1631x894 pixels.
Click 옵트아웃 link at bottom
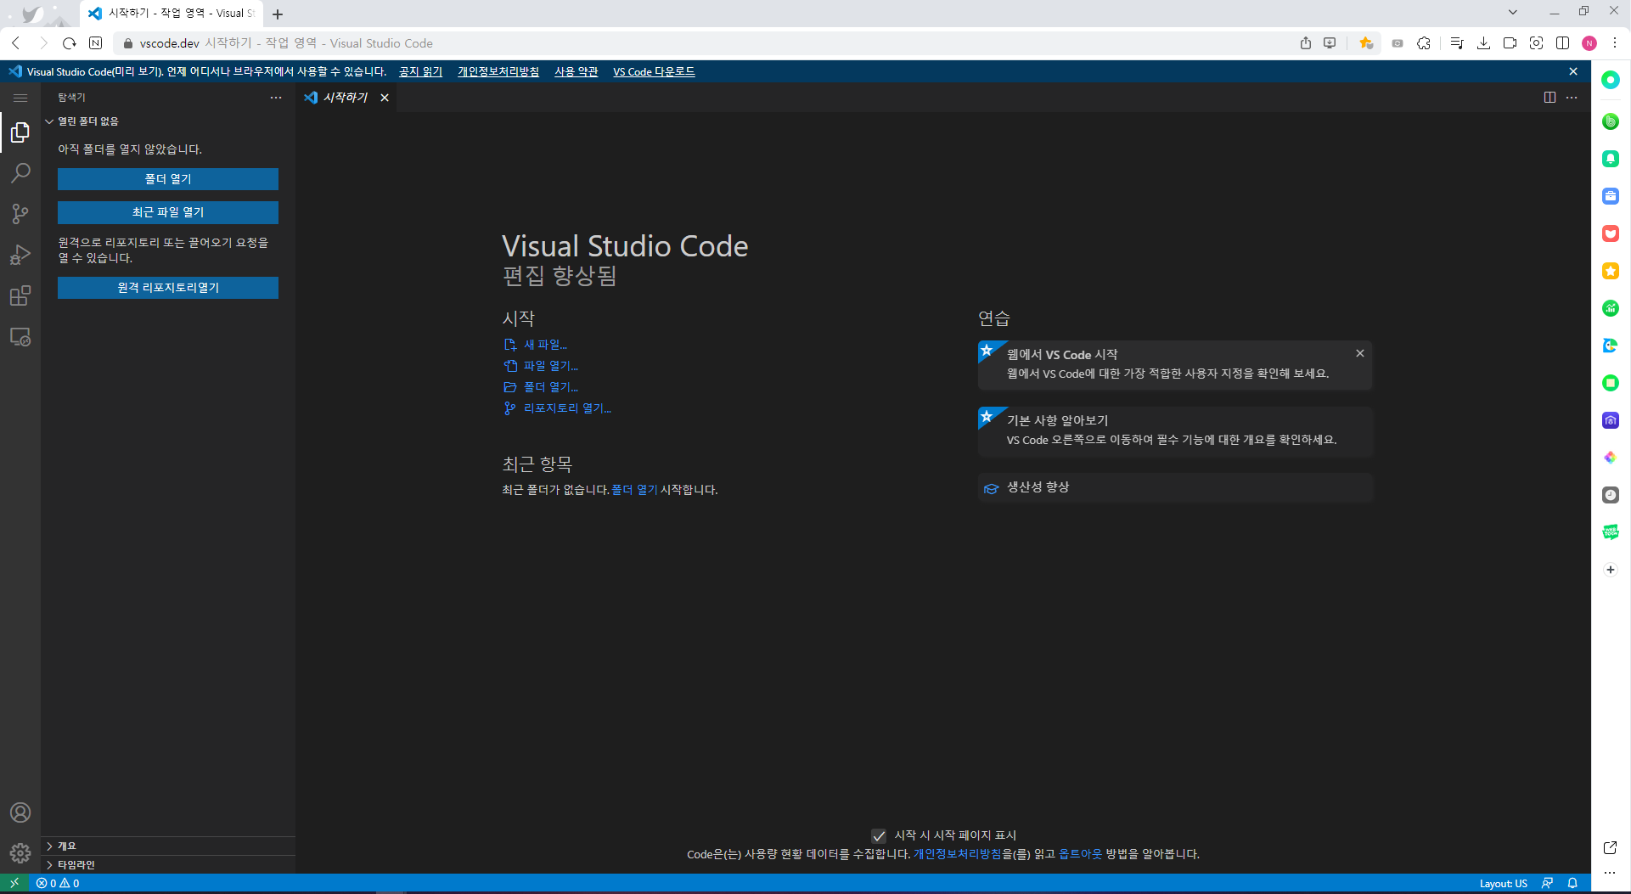(x=1080, y=854)
